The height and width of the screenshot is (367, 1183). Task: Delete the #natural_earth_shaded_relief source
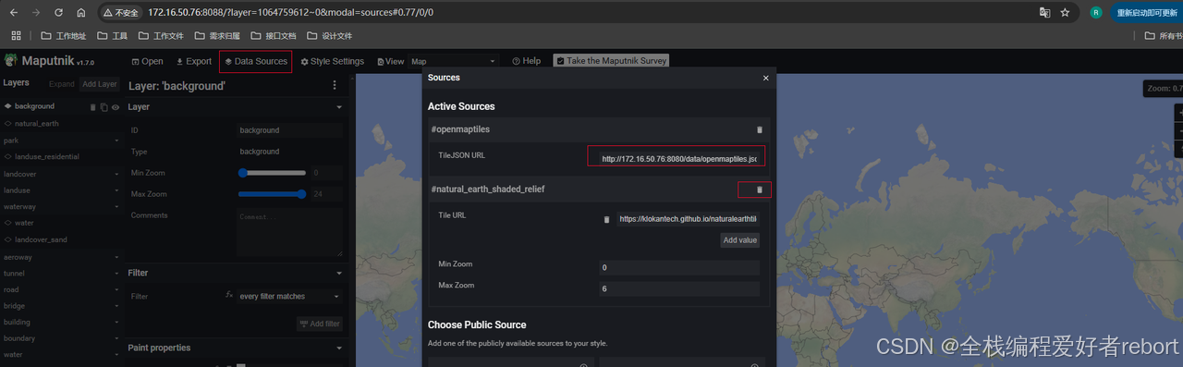760,190
